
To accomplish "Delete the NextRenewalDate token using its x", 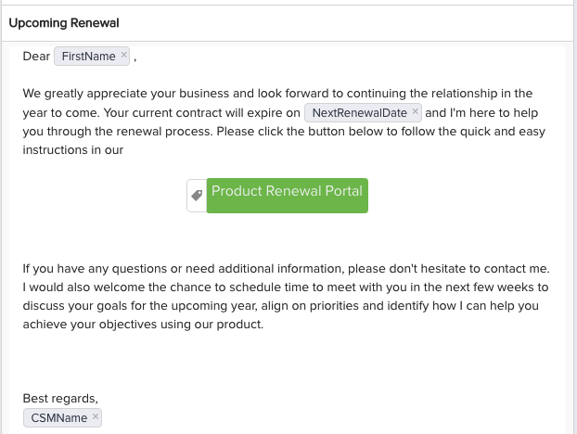I will pos(415,112).
